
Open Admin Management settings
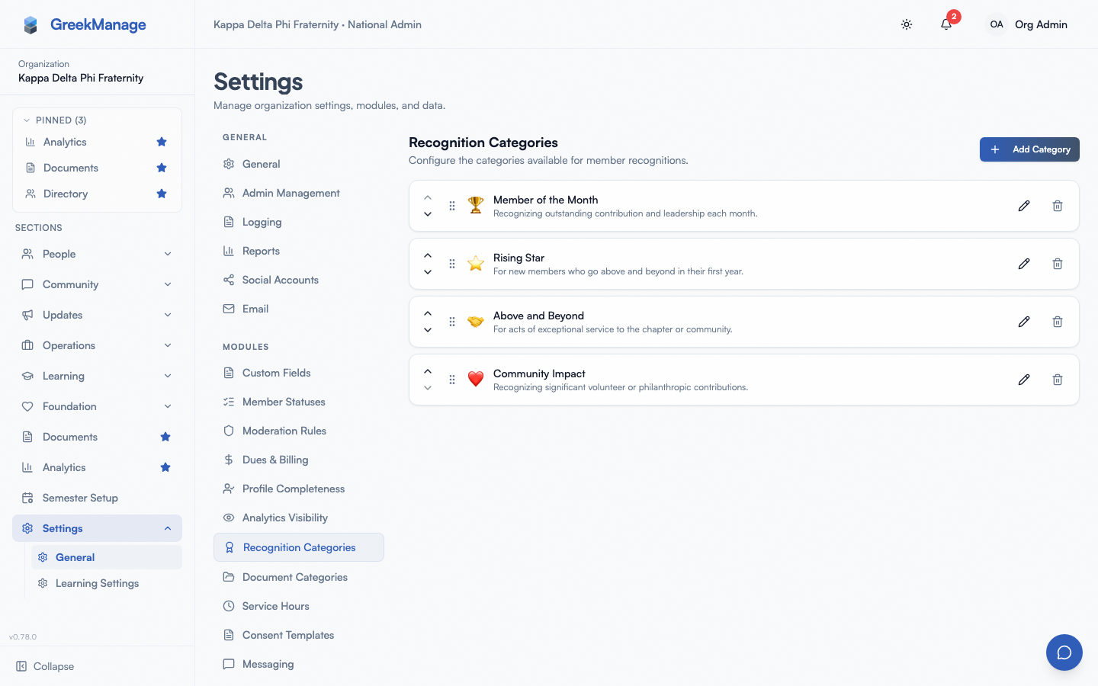299,193
